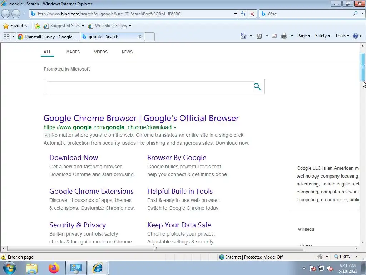Image resolution: width=366 pixels, height=275 pixels.
Task: Open Windows Explorer from taskbar
Action: pos(32,268)
